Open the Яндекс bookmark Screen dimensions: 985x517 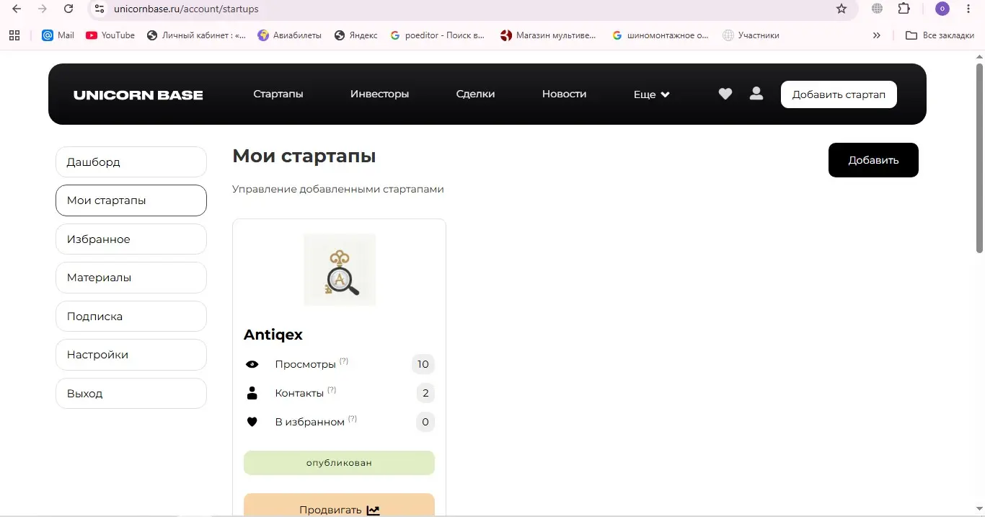(355, 35)
